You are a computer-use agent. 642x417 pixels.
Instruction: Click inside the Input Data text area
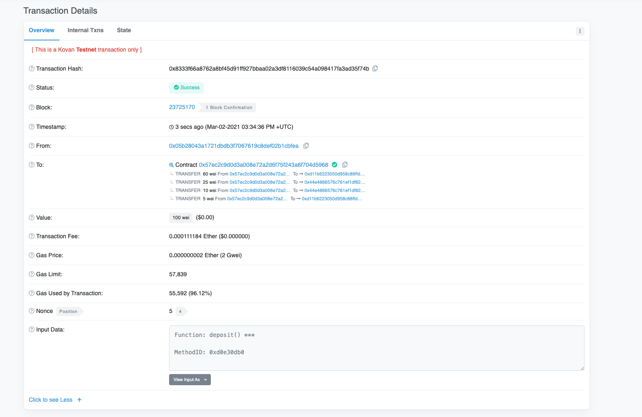[377, 348]
